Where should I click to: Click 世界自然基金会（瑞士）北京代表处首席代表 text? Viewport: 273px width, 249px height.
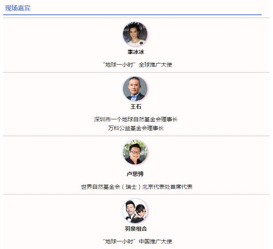pos(136,187)
